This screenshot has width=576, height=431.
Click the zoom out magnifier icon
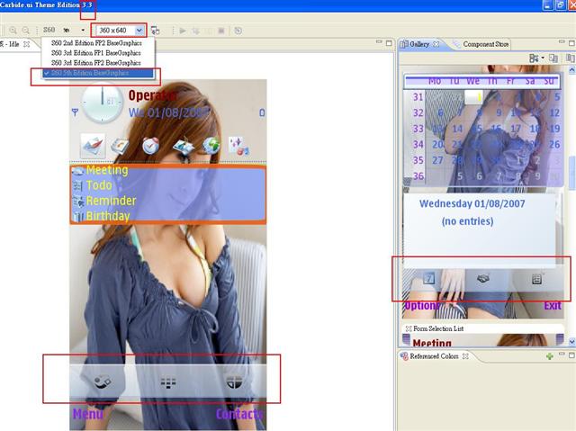click(25, 30)
